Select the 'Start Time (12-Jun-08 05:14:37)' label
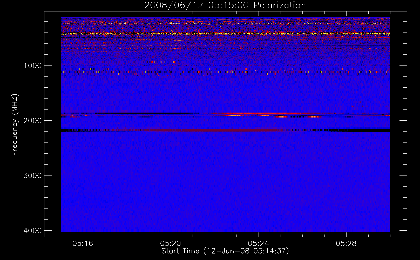The height and width of the screenshot is (260, 420). [225, 251]
